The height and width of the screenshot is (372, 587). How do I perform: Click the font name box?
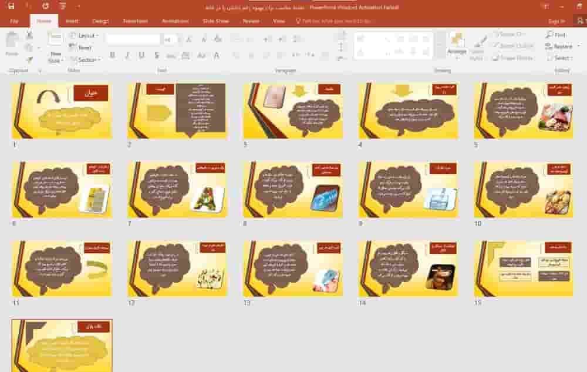[133, 39]
